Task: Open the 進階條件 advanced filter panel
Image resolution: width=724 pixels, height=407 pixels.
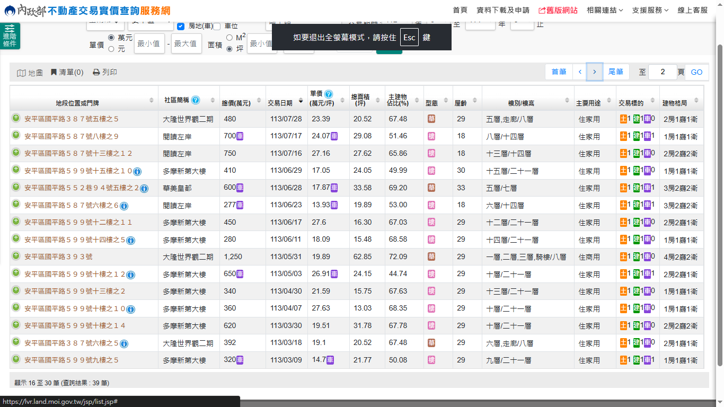Action: point(10,36)
